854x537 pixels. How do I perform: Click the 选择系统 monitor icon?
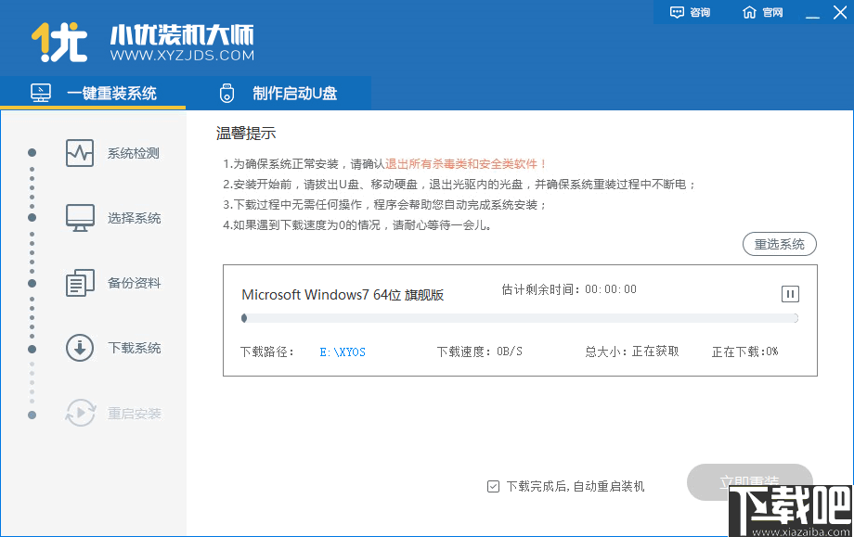(x=79, y=218)
